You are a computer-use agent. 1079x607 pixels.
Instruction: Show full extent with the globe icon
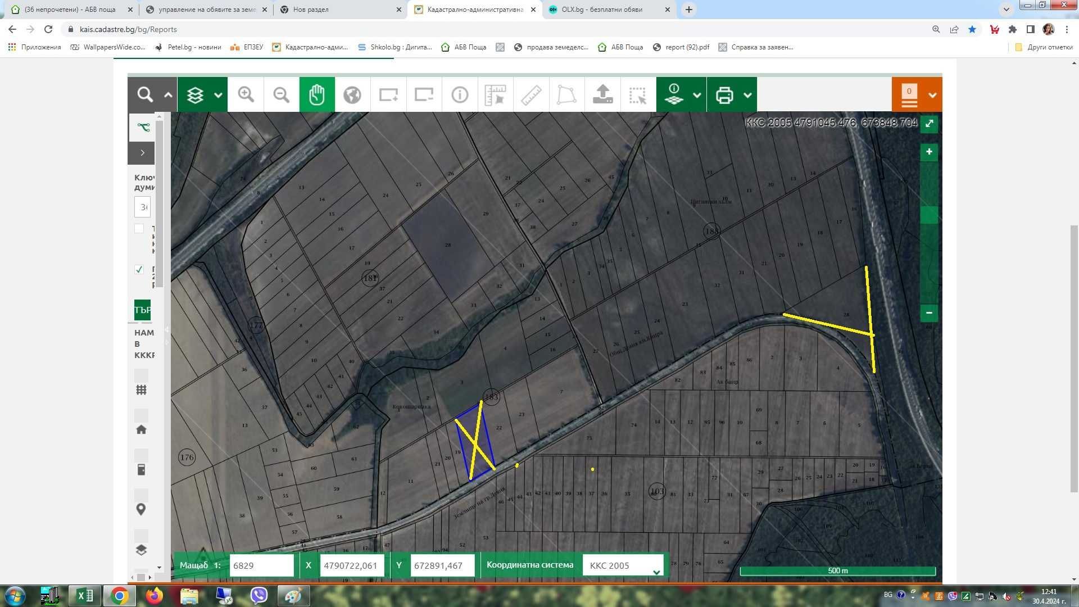tap(352, 94)
